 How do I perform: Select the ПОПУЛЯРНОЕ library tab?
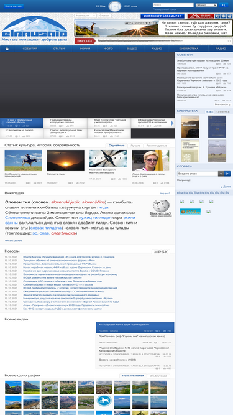coord(222,112)
